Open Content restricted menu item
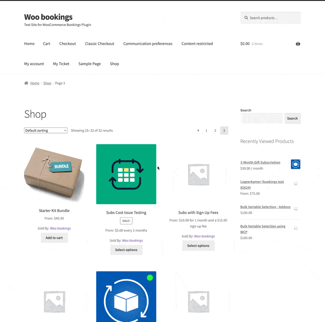Screen dimensions: 325x322 [197, 44]
